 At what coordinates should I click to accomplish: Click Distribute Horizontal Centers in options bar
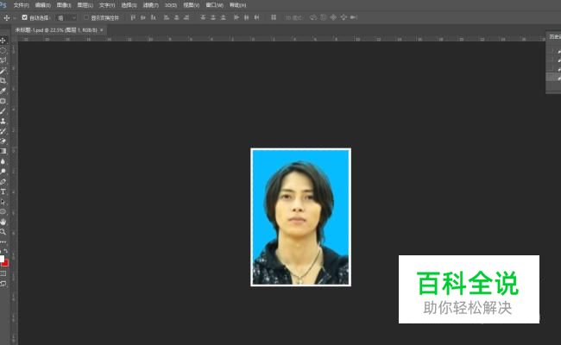point(246,17)
